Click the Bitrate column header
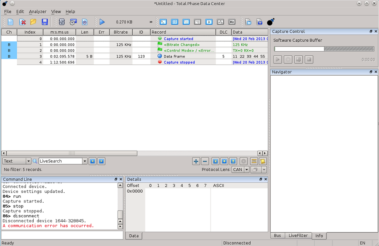The width and height of the screenshot is (379, 246). (121, 32)
